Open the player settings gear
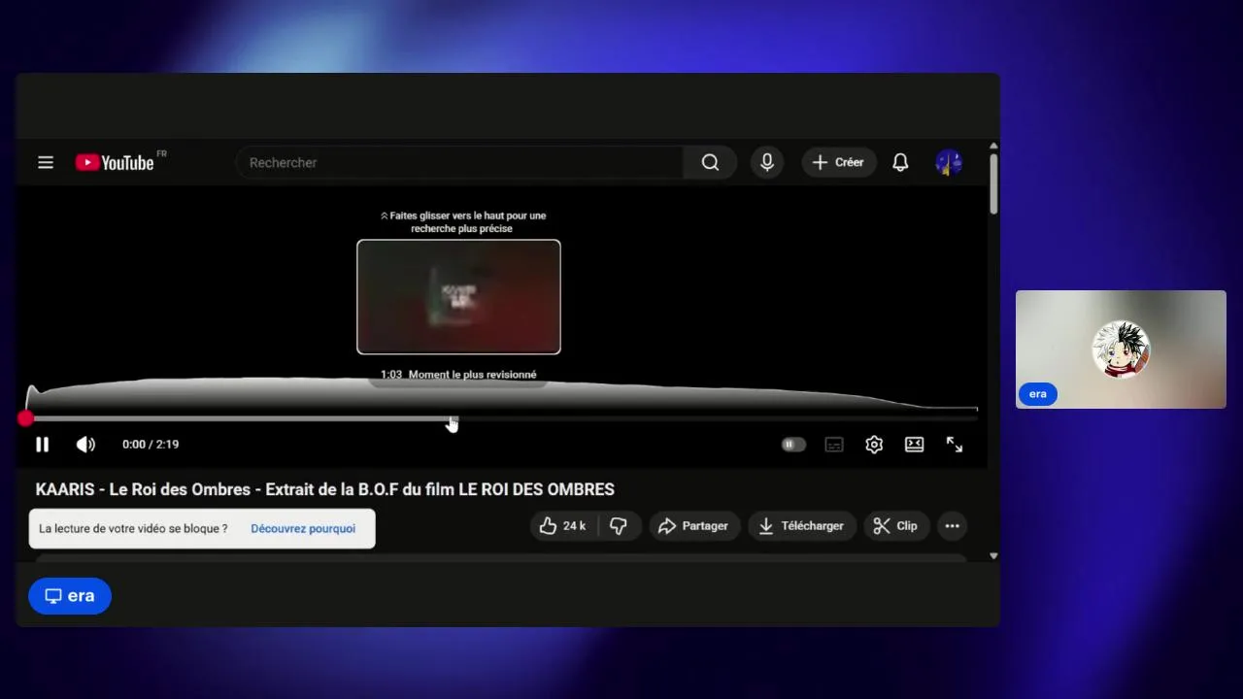The width and height of the screenshot is (1243, 699). click(874, 445)
